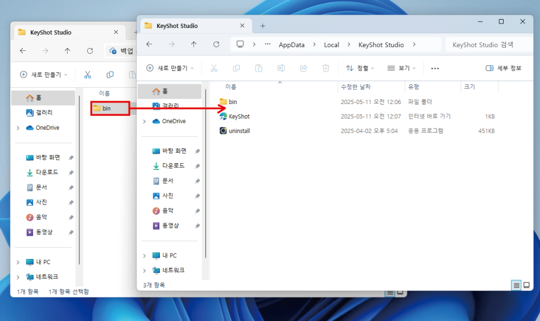This screenshot has width=540, height=321.
Task: Open the 보기 view dropdown
Action: (401, 68)
